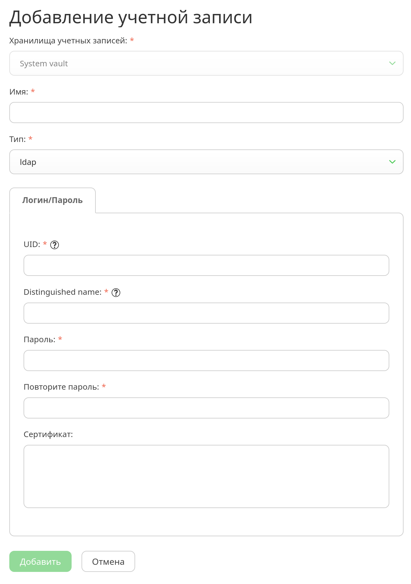Focus the UID text field
This screenshot has width=411, height=584.
pos(206,265)
